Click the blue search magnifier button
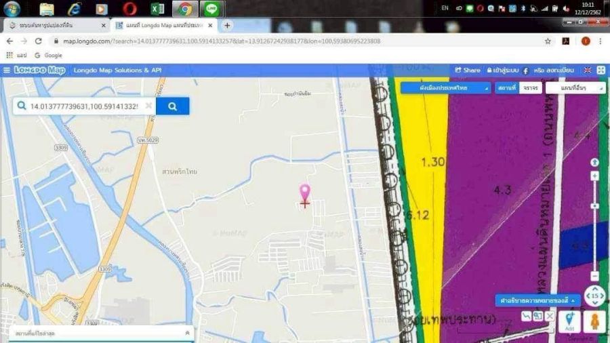 (172, 106)
